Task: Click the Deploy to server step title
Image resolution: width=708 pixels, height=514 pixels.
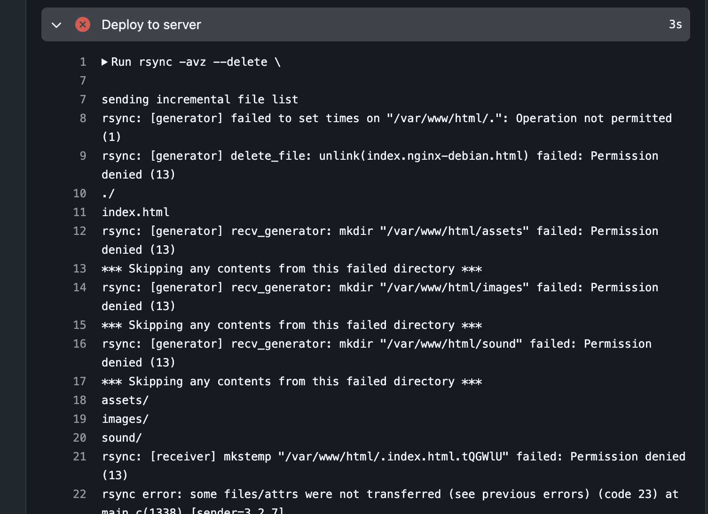Action: click(x=151, y=24)
